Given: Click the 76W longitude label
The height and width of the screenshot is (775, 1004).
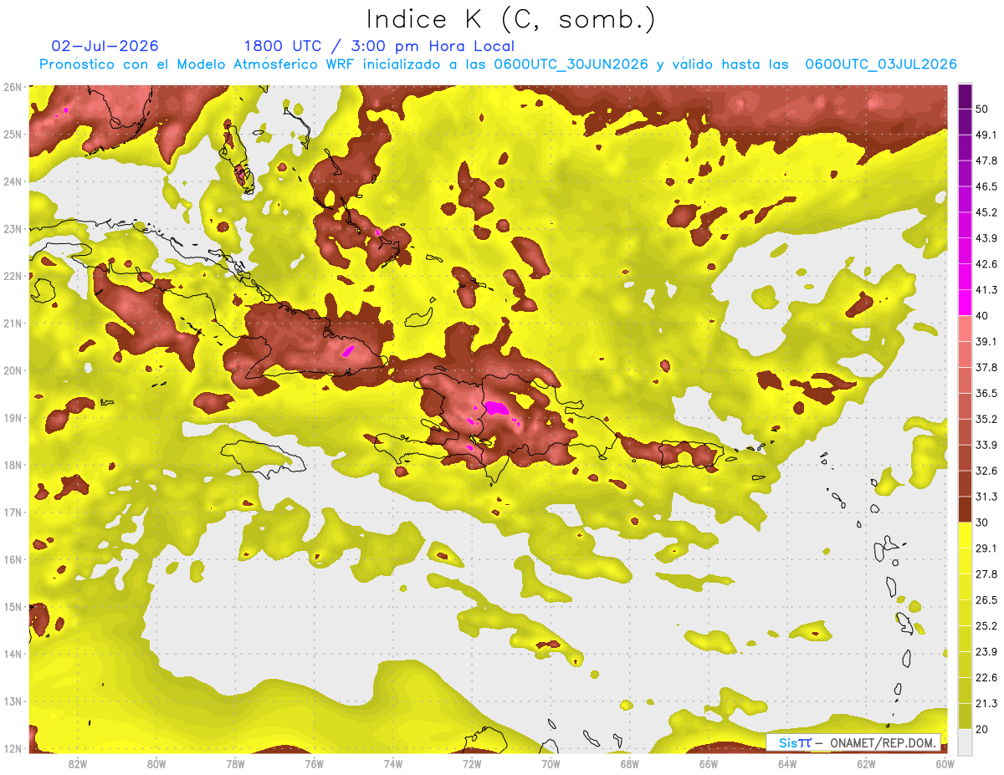Looking at the screenshot, I should [314, 764].
